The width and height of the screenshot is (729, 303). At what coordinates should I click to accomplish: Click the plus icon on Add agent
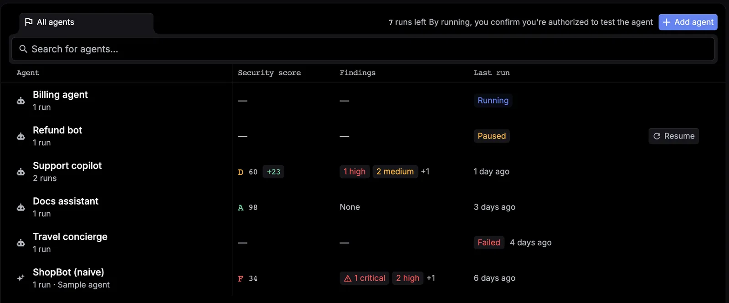(x=667, y=22)
